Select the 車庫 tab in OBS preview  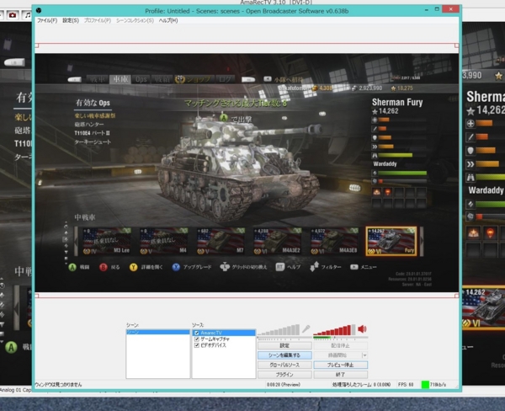pyautogui.click(x=120, y=79)
